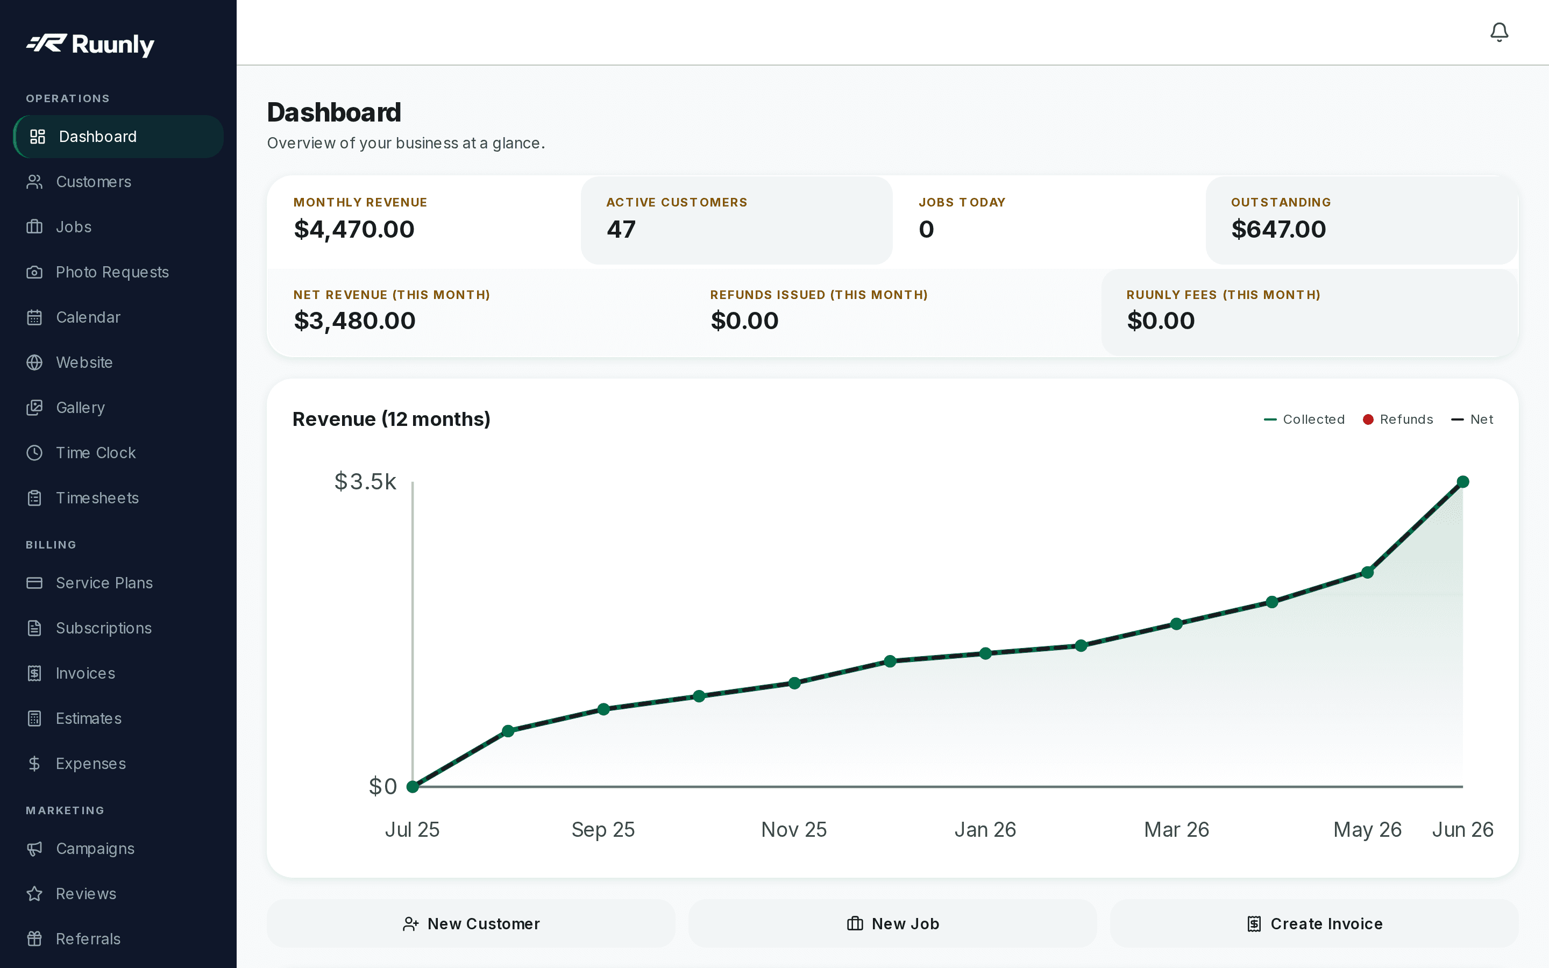
Task: Click the Jun 26 data point on chart
Action: [1462, 481]
